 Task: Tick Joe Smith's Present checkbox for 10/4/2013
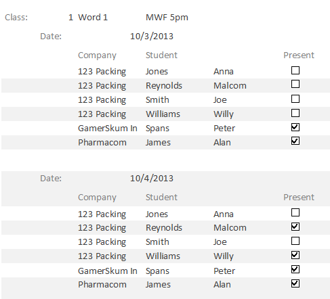tap(295, 241)
